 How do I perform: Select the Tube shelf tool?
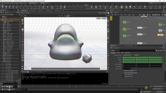(10, 7)
